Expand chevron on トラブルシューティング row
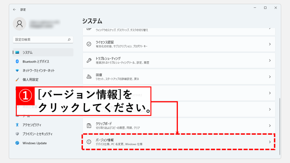 click(270, 61)
